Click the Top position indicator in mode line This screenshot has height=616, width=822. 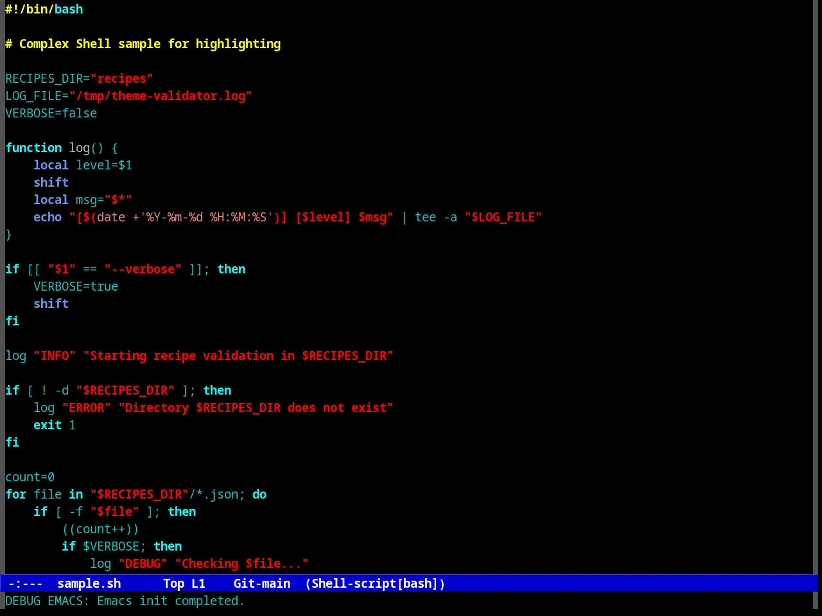coord(173,583)
